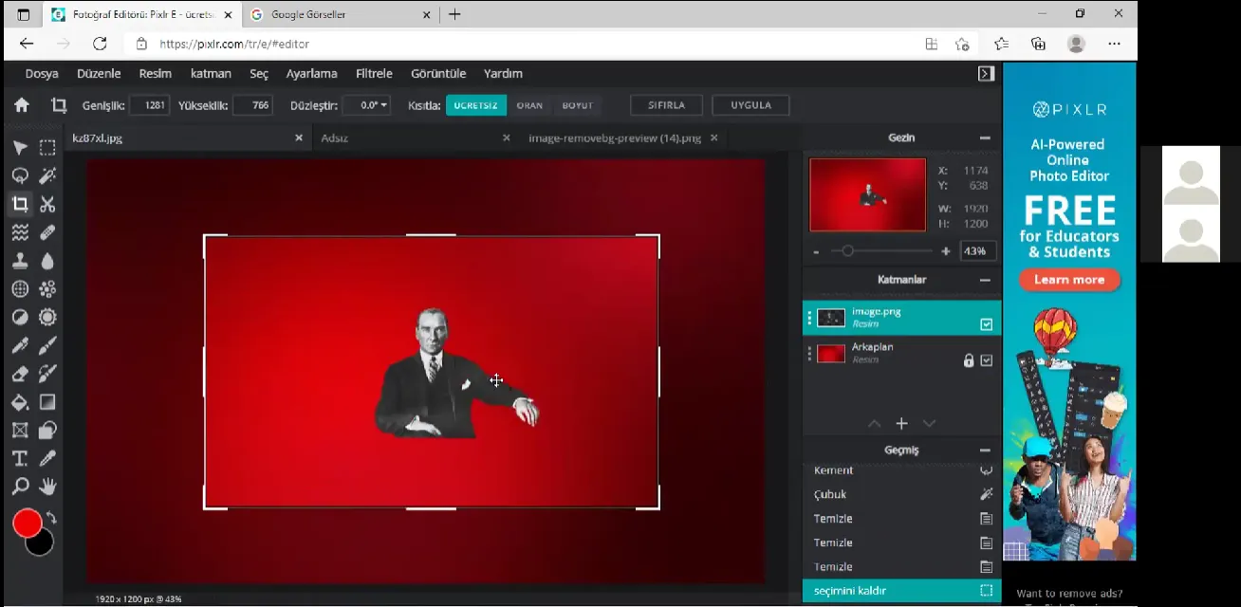Select the Kement history entry
The width and height of the screenshot is (1241, 607).
pos(901,470)
